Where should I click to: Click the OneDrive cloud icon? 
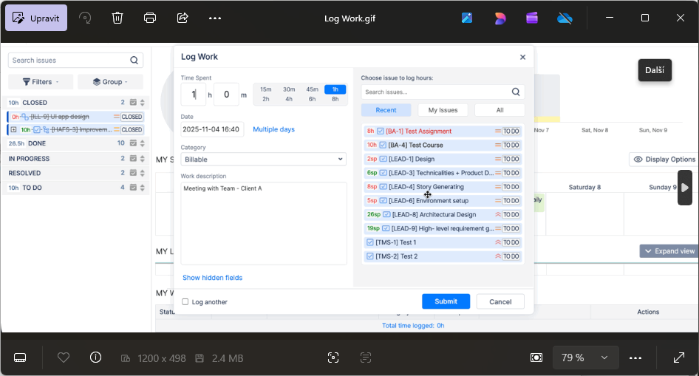(565, 18)
